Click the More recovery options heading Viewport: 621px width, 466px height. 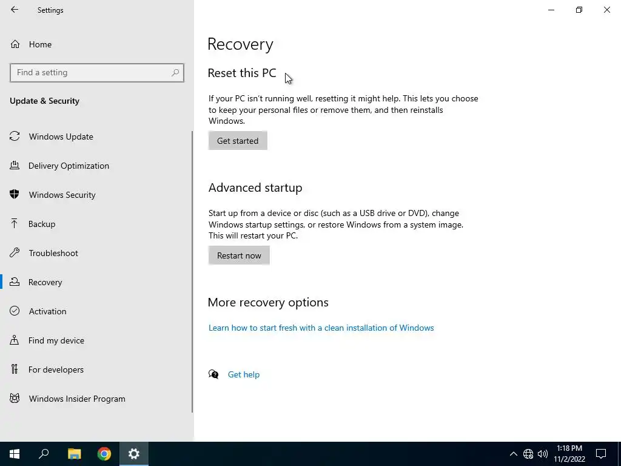click(268, 302)
